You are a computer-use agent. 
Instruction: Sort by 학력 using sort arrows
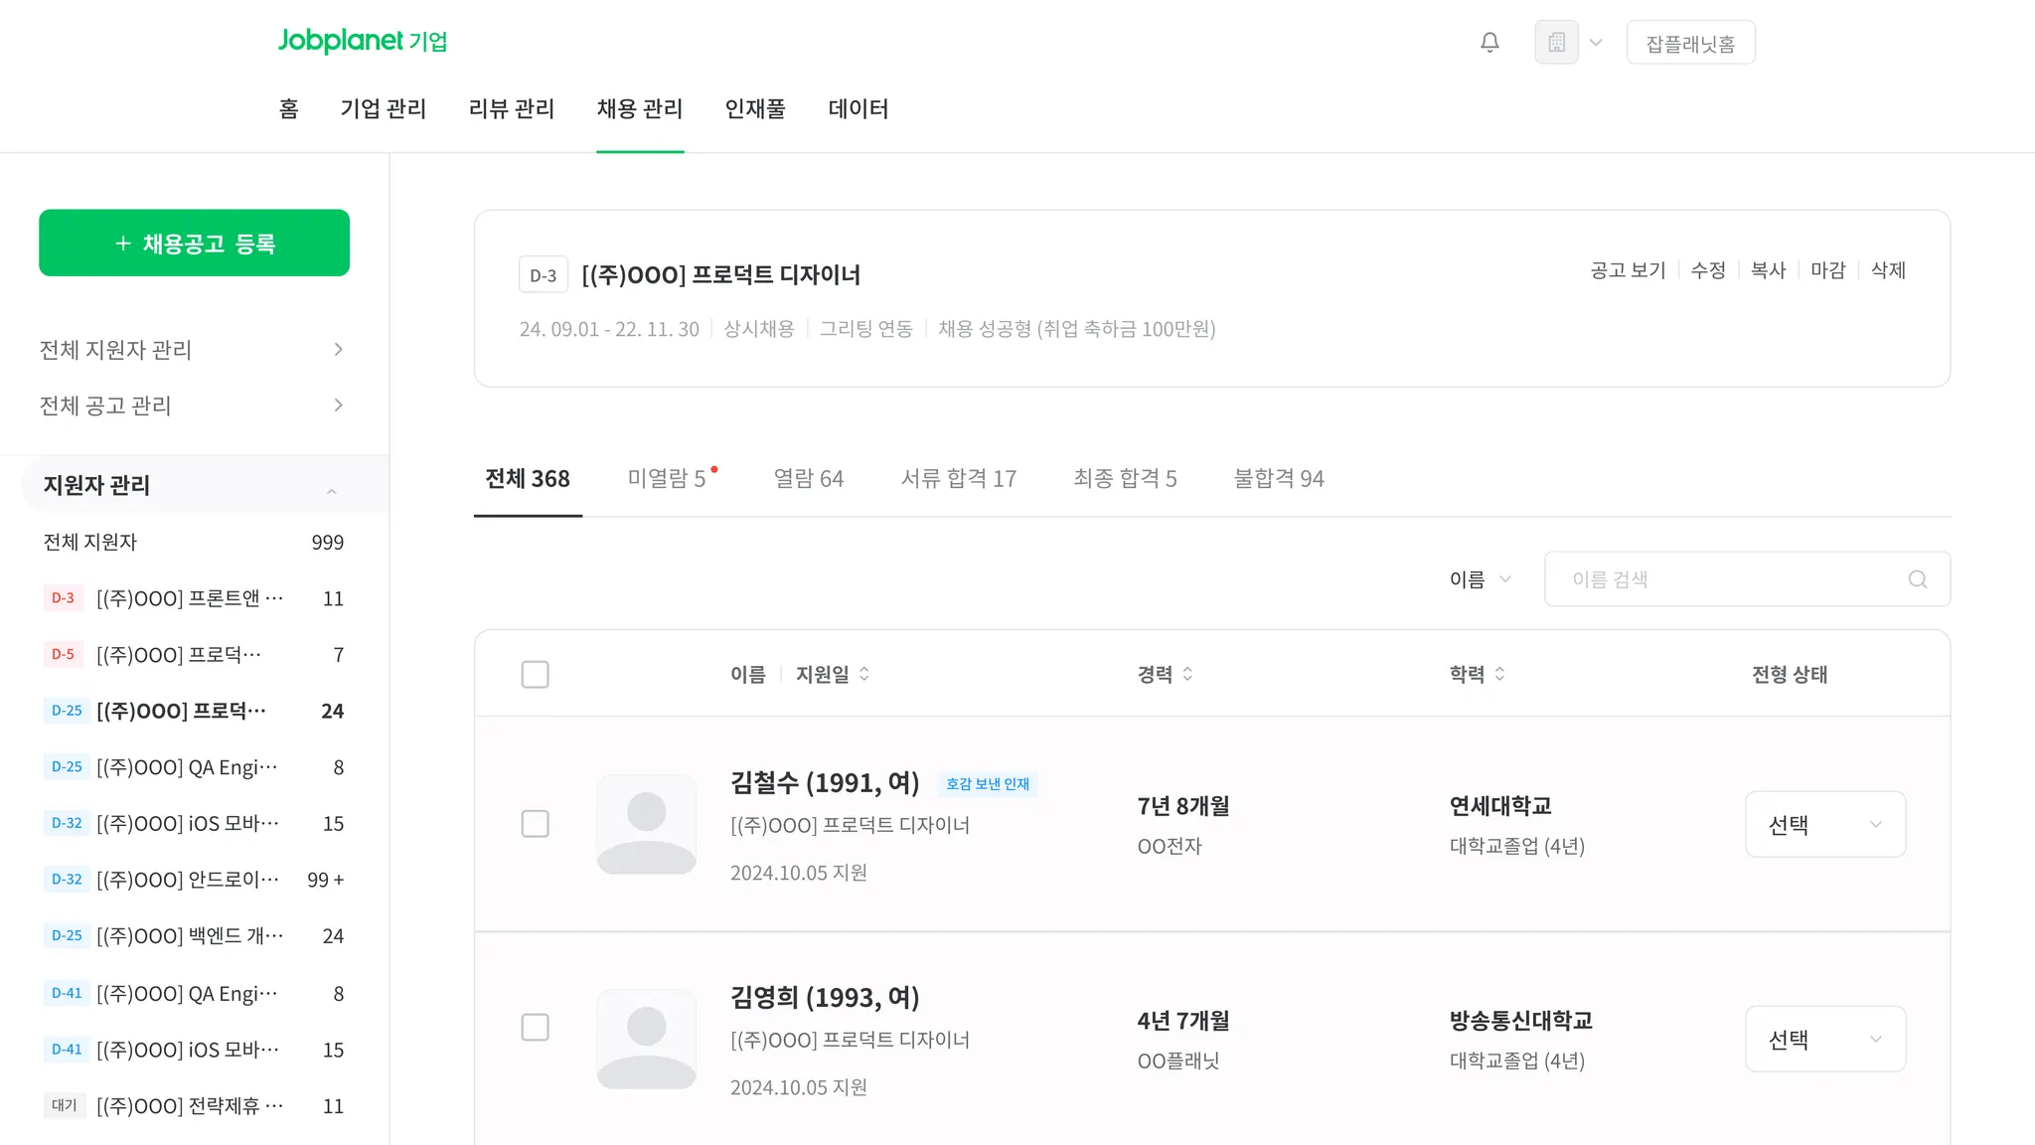tap(1499, 674)
